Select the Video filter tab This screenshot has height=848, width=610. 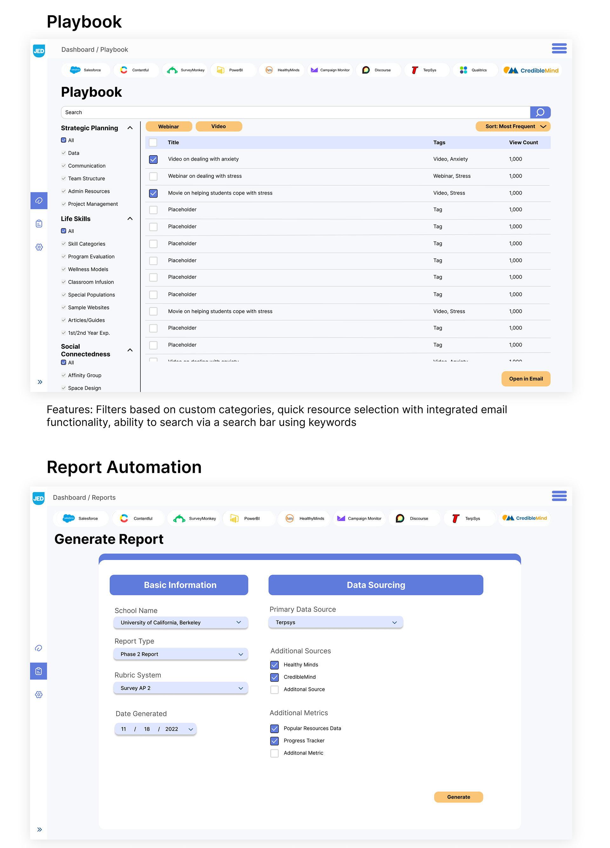(219, 127)
